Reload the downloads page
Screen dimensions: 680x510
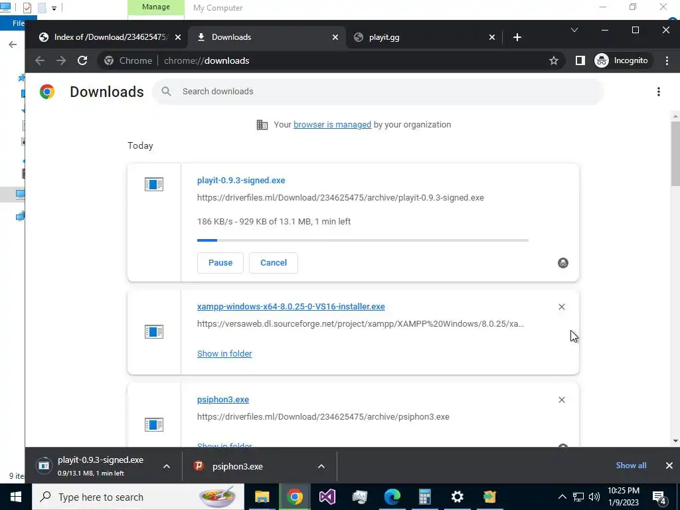click(x=82, y=60)
